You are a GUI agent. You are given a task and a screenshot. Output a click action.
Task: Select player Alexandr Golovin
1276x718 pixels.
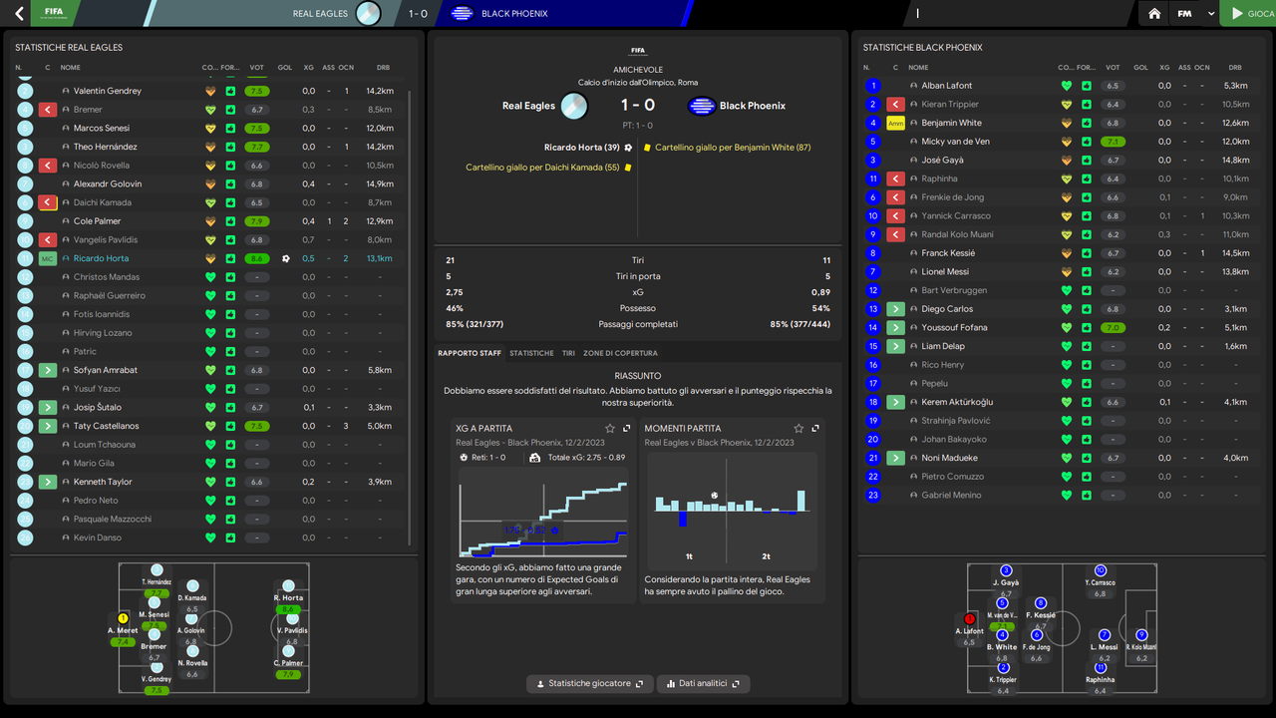click(108, 184)
